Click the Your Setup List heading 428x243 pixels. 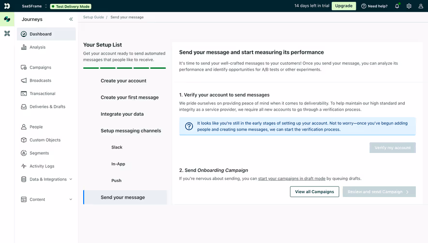coord(103,45)
